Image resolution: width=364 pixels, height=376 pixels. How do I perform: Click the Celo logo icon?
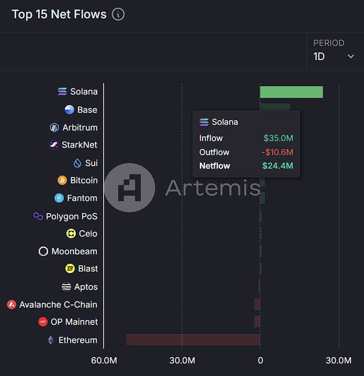click(71, 233)
